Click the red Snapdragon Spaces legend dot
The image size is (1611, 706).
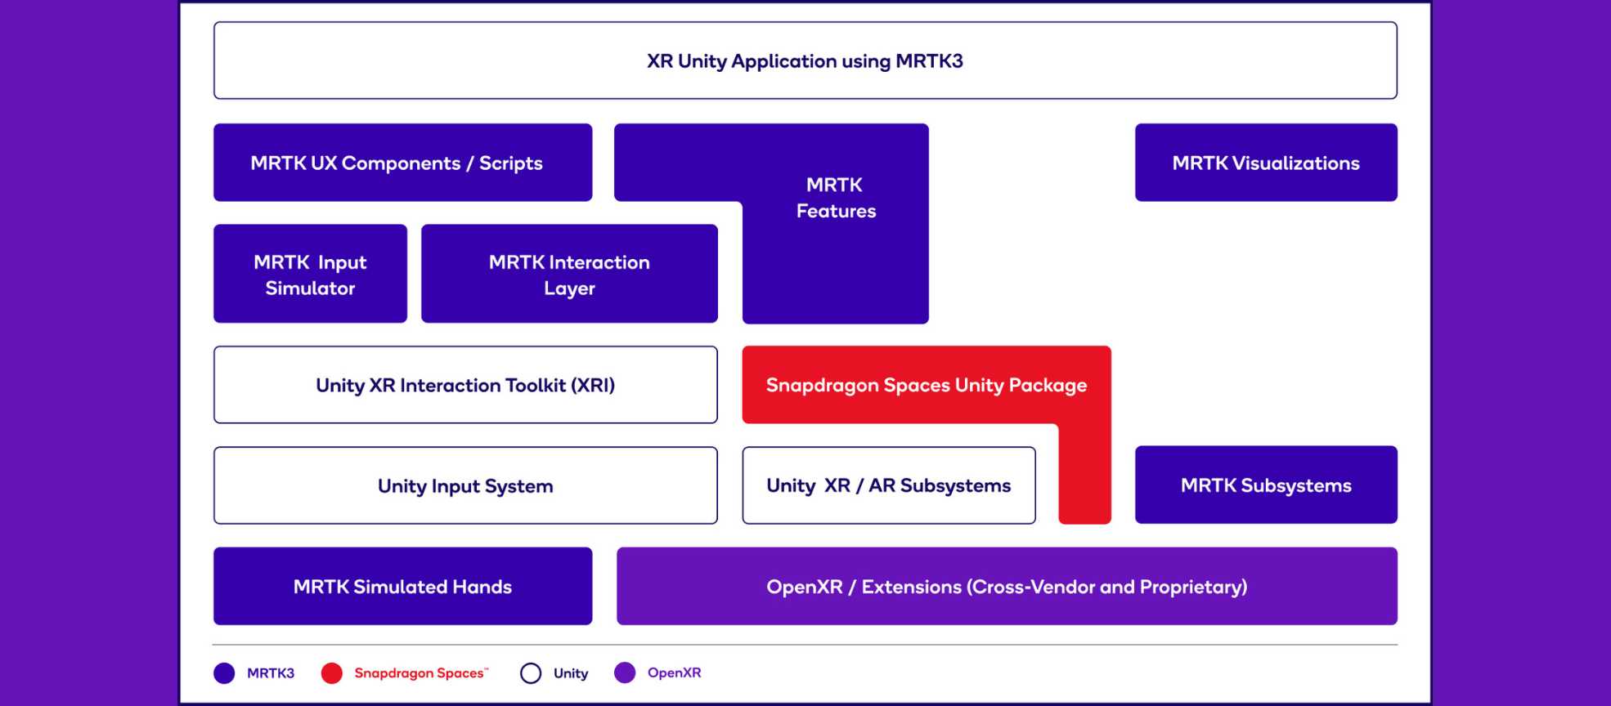[x=332, y=673]
